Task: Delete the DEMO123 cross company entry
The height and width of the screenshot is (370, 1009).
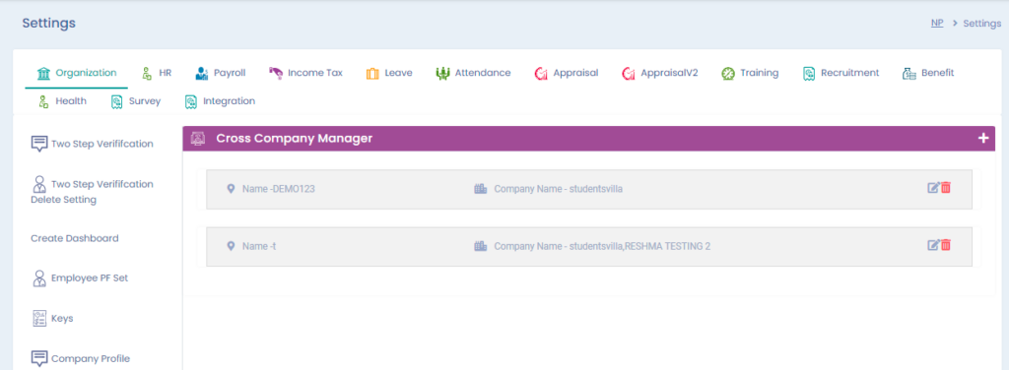Action: 946,188
